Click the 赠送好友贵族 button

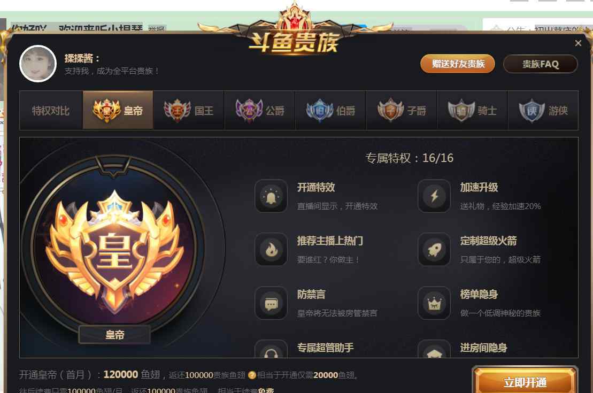(458, 64)
